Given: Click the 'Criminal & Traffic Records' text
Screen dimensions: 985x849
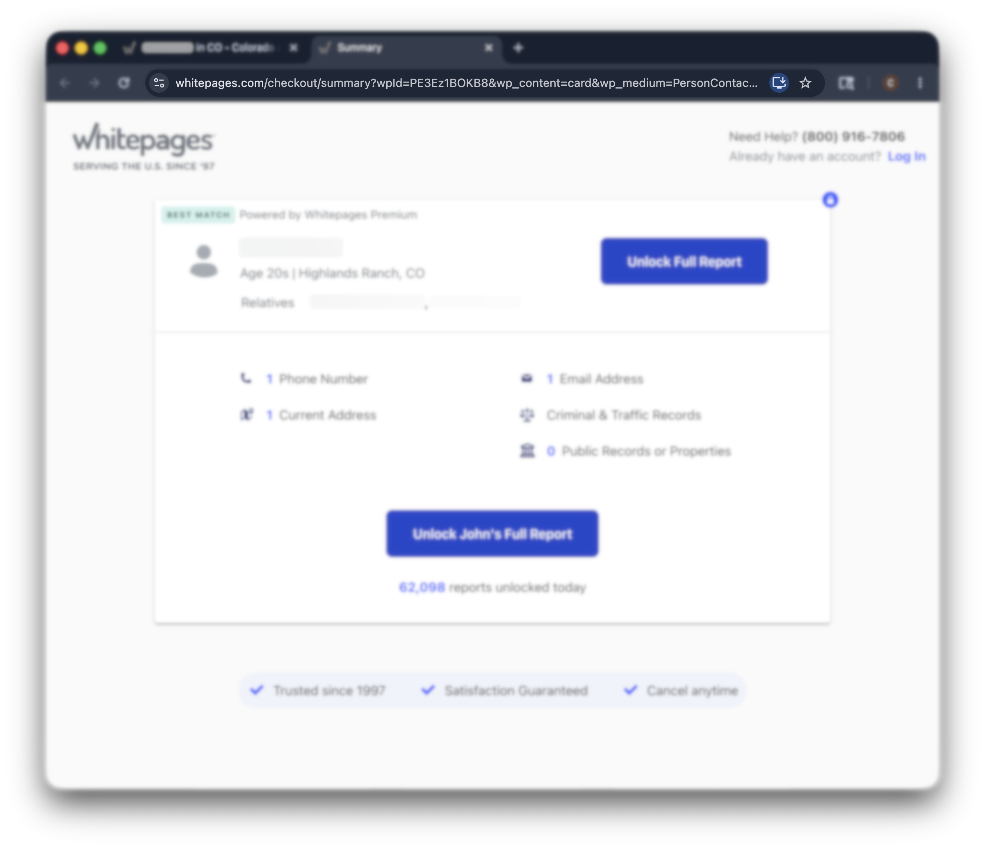Looking at the screenshot, I should coord(624,415).
